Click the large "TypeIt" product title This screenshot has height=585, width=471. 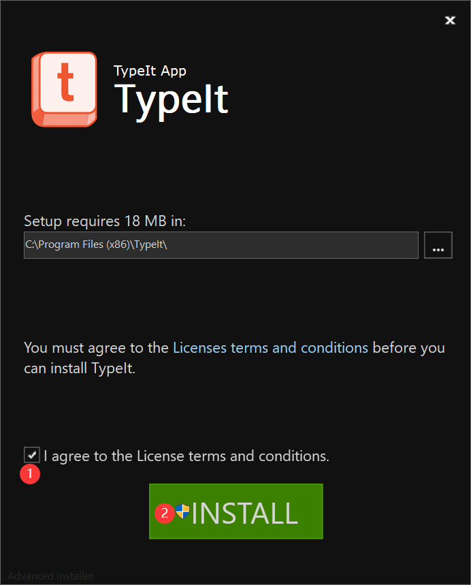(x=172, y=100)
